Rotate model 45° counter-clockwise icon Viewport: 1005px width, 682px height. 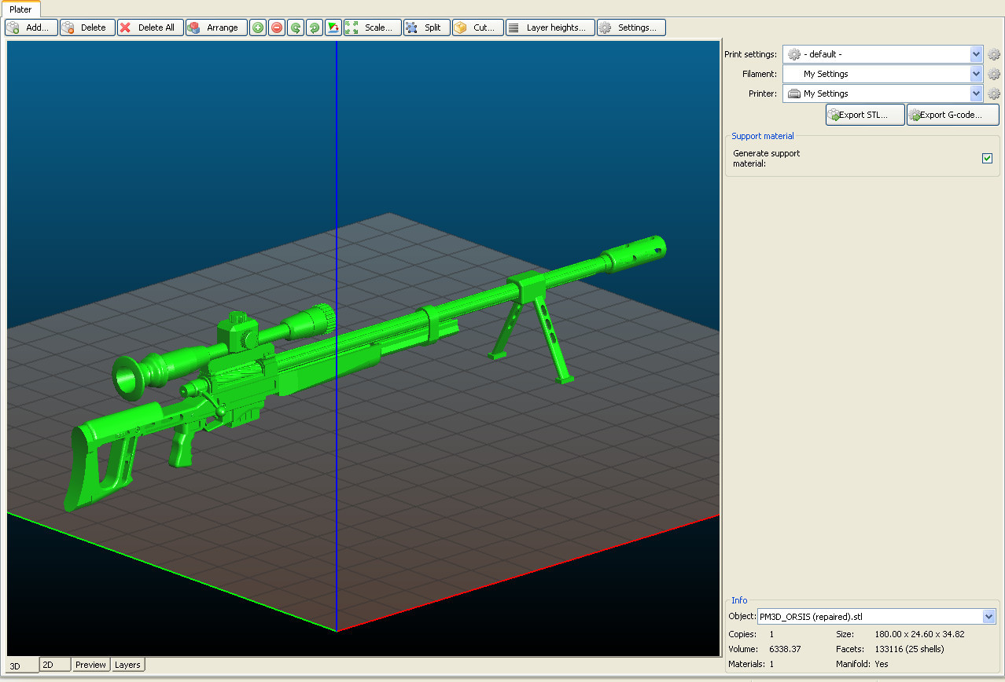click(296, 27)
